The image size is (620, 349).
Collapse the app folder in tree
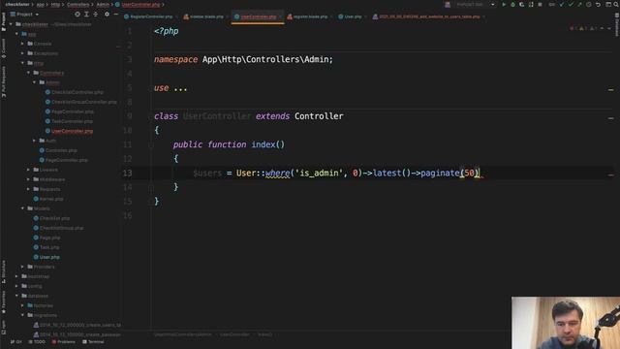16,34
